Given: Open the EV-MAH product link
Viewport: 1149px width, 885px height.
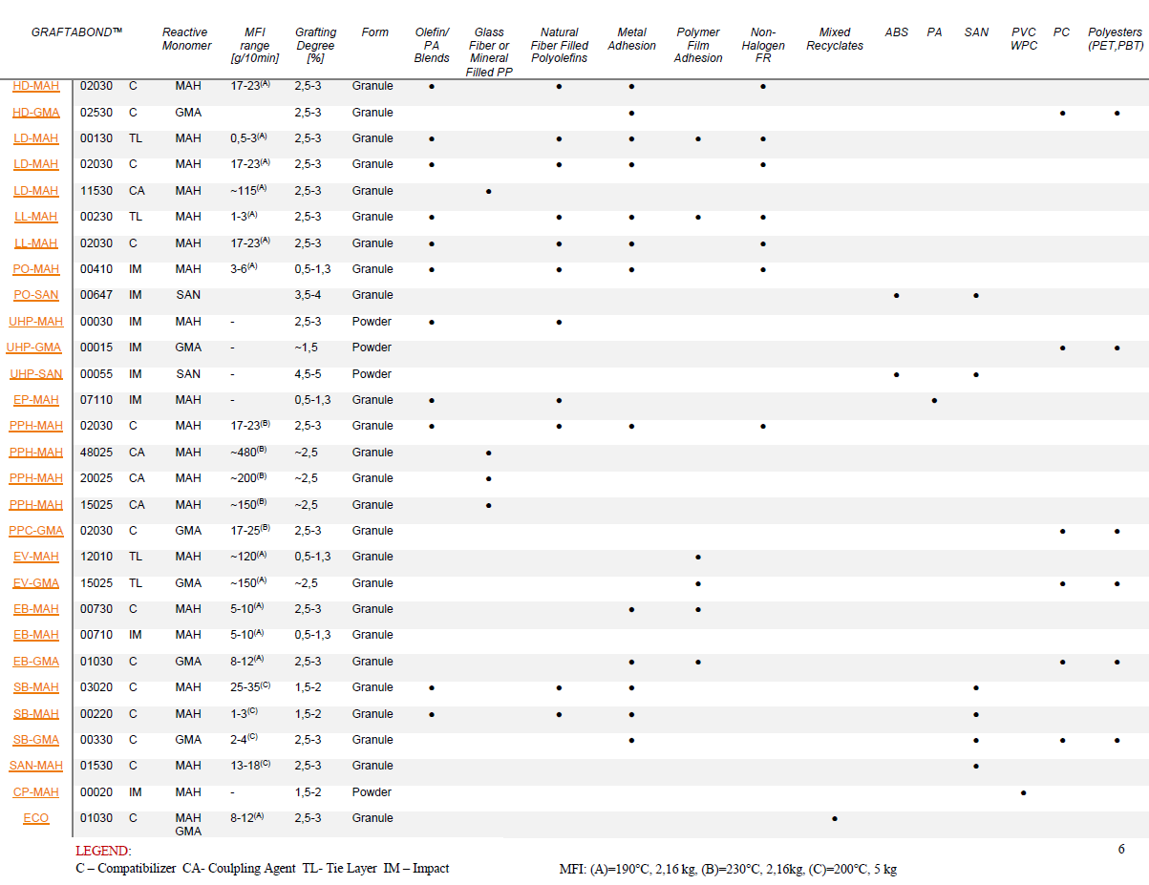Looking at the screenshot, I should pos(35,557).
